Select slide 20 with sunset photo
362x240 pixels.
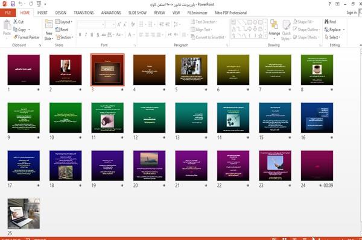pos(150,165)
